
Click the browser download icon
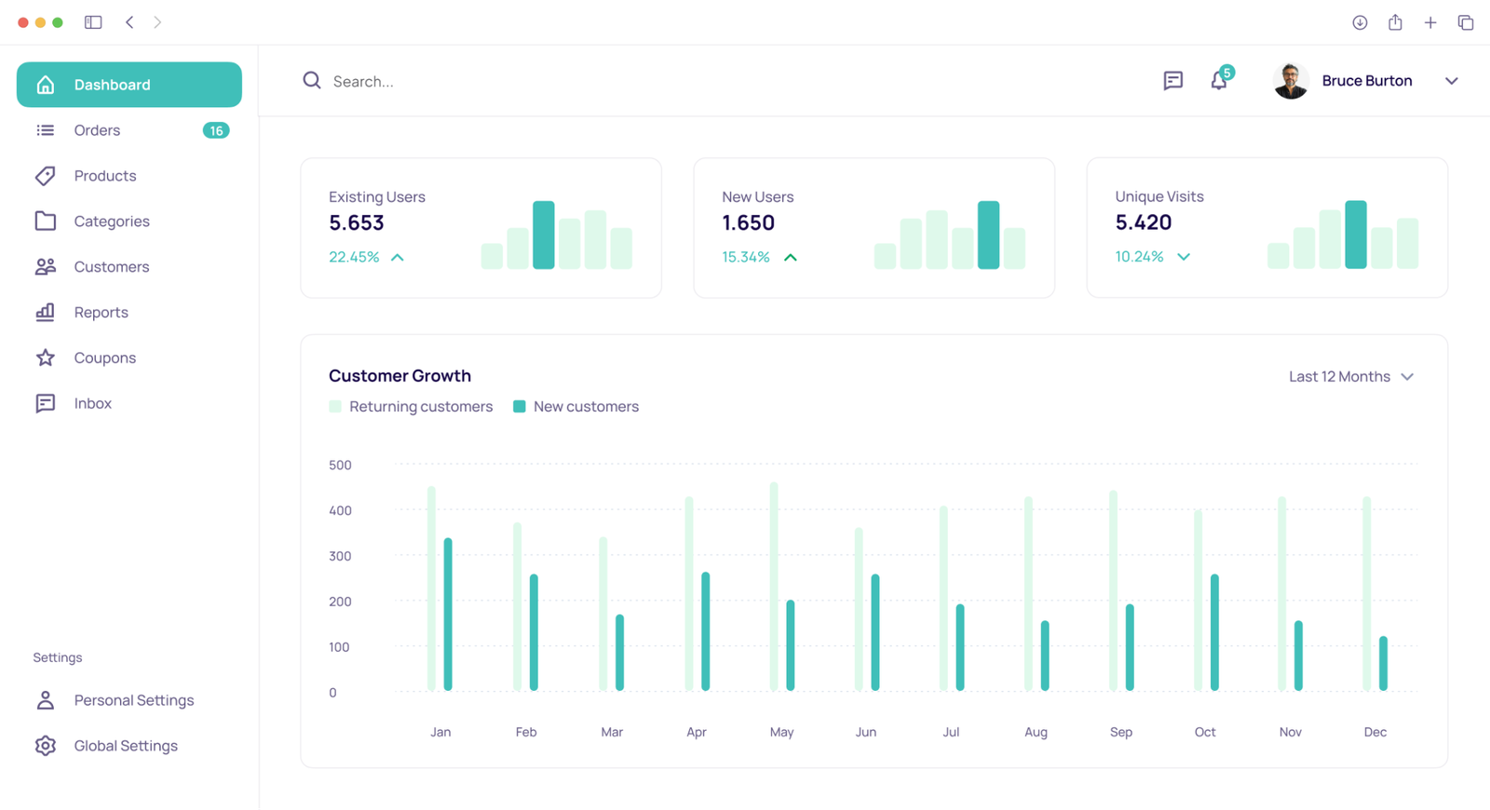pos(1360,22)
